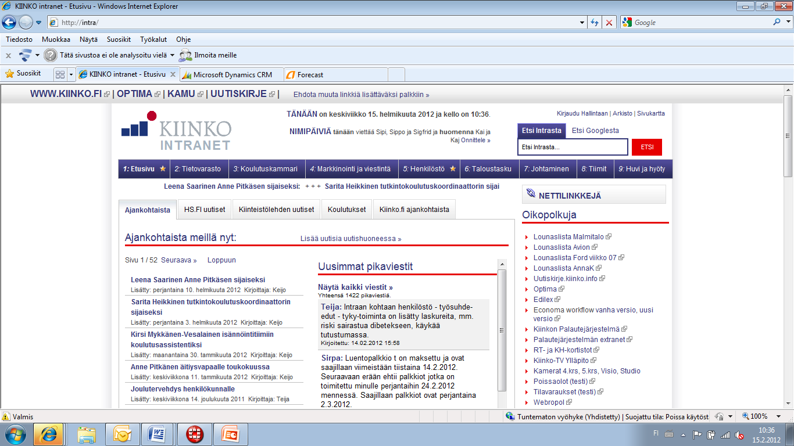Image resolution: width=794 pixels, height=446 pixels.
Task: Go forward with the browser Forward arrow
Action: [x=26, y=22]
